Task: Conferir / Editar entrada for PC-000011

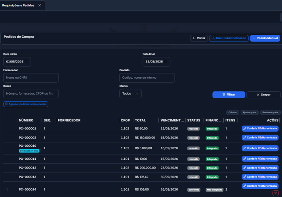Action: coord(260,159)
